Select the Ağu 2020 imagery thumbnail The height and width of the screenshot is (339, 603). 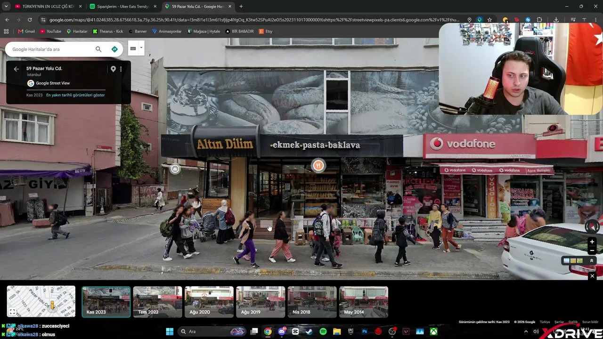coord(209,302)
